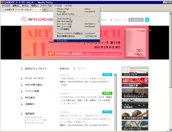Open the Proxy Error sub-link

(x=35, y=123)
